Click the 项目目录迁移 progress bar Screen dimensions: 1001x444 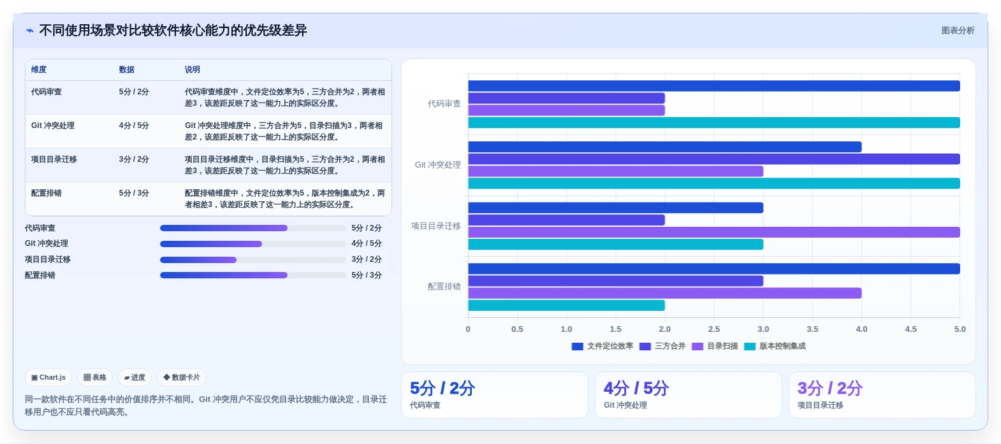tap(252, 260)
